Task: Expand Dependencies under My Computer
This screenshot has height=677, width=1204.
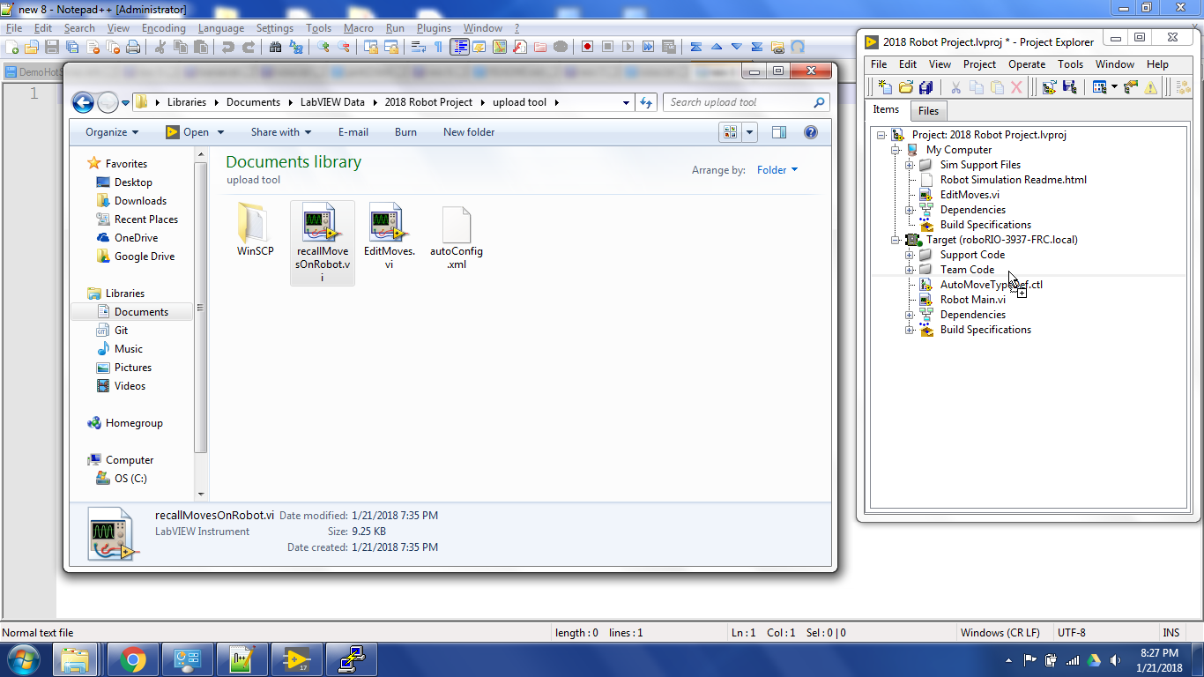Action: pyautogui.click(x=910, y=210)
